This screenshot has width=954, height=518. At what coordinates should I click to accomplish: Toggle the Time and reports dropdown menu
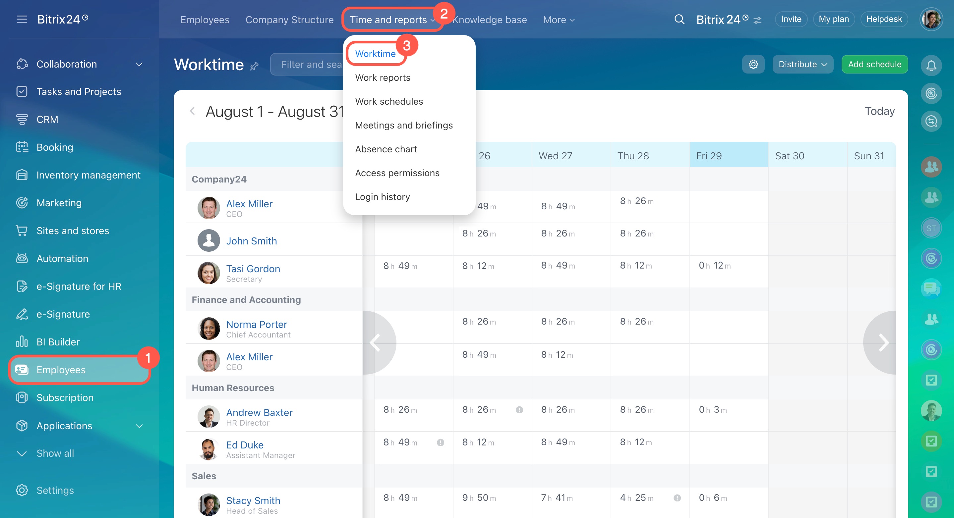coord(392,20)
